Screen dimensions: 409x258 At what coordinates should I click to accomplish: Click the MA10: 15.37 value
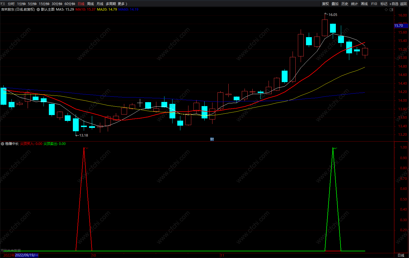point(85,9)
